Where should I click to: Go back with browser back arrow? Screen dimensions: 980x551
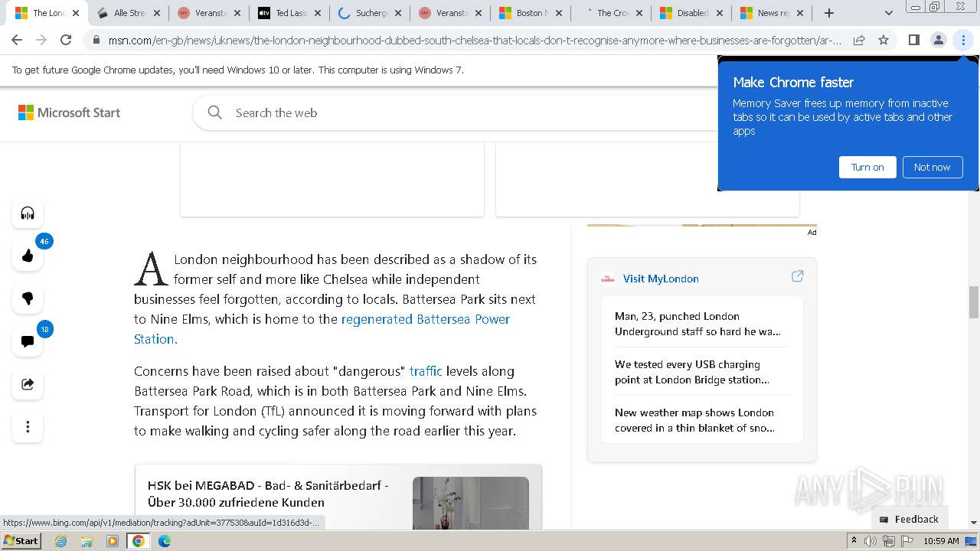[17, 40]
